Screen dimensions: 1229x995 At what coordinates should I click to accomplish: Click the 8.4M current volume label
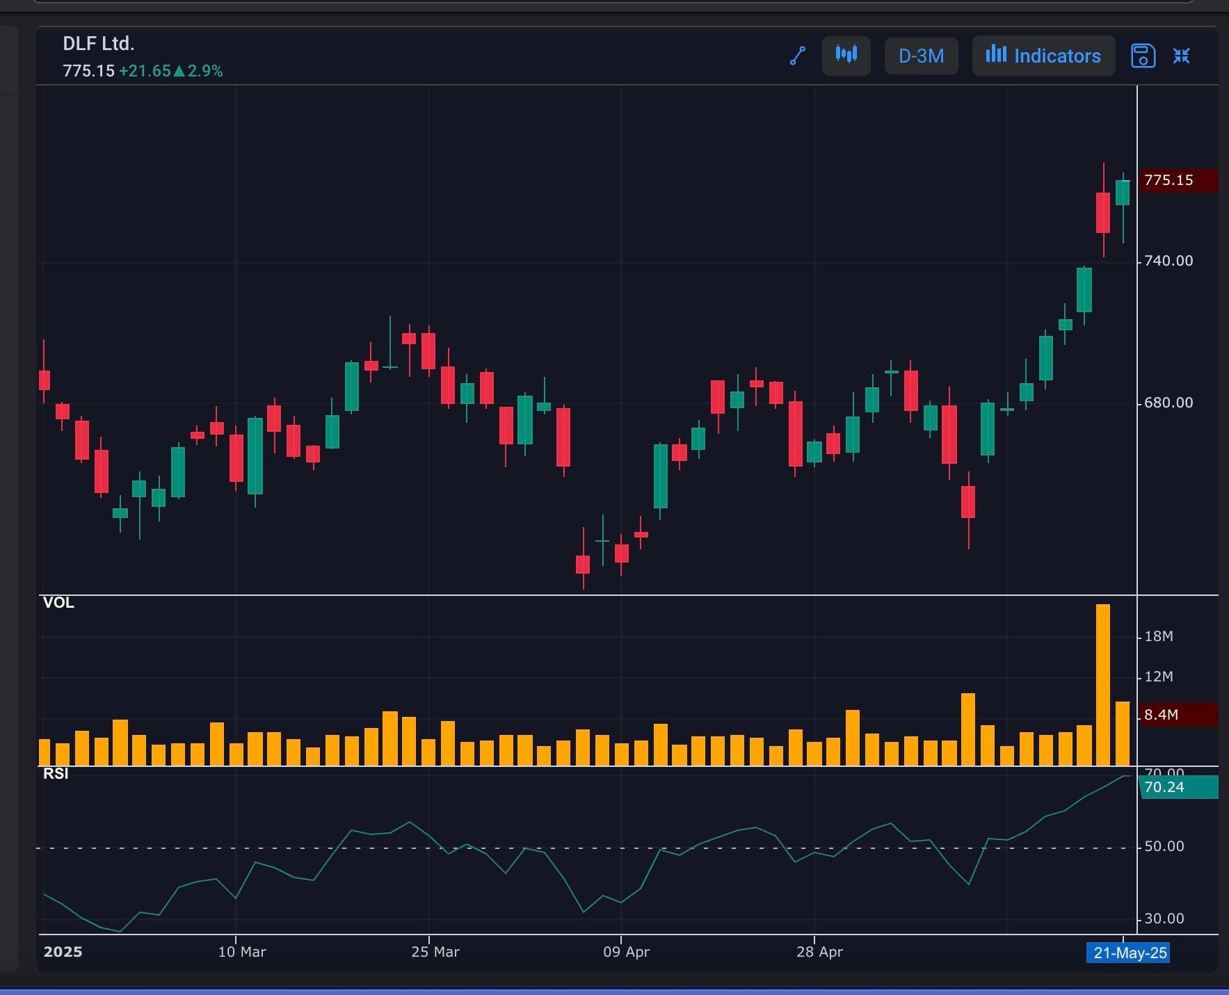tap(1179, 715)
